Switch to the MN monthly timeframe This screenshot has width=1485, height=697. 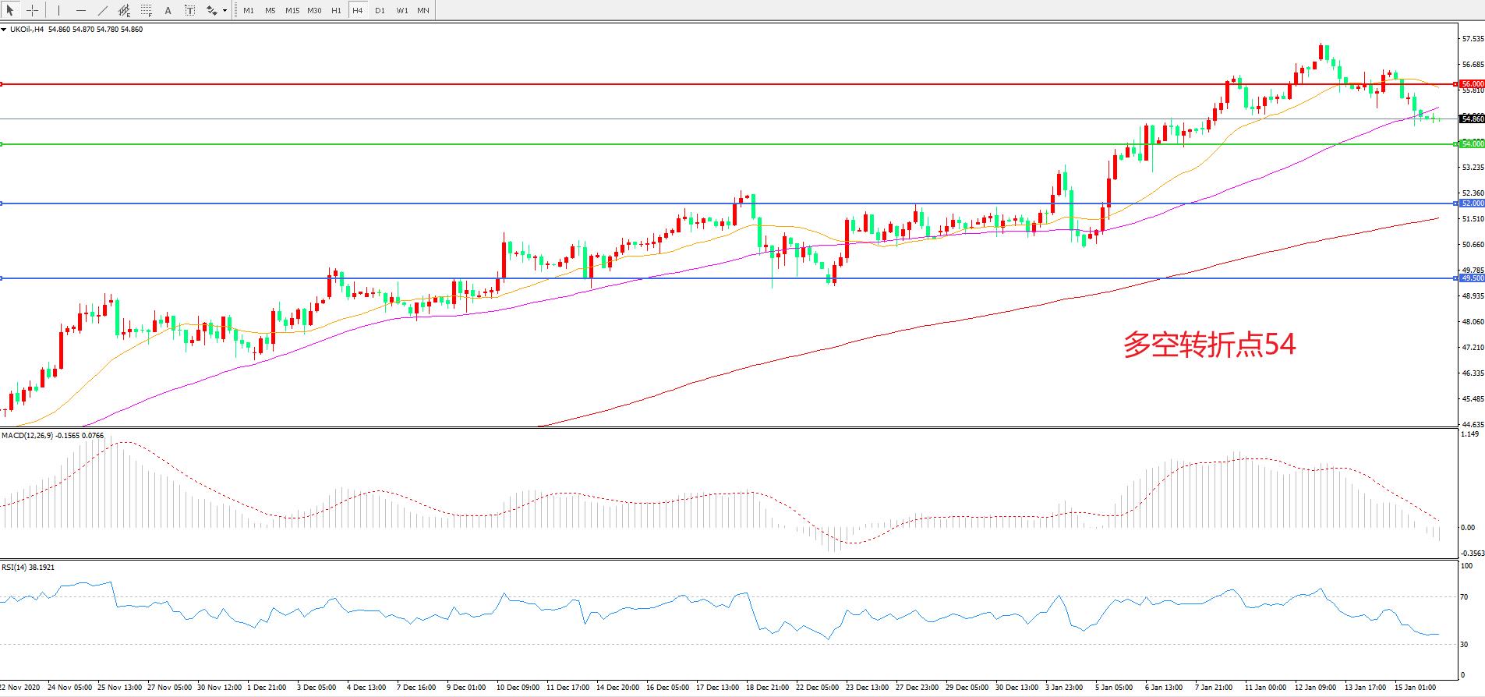423,10
